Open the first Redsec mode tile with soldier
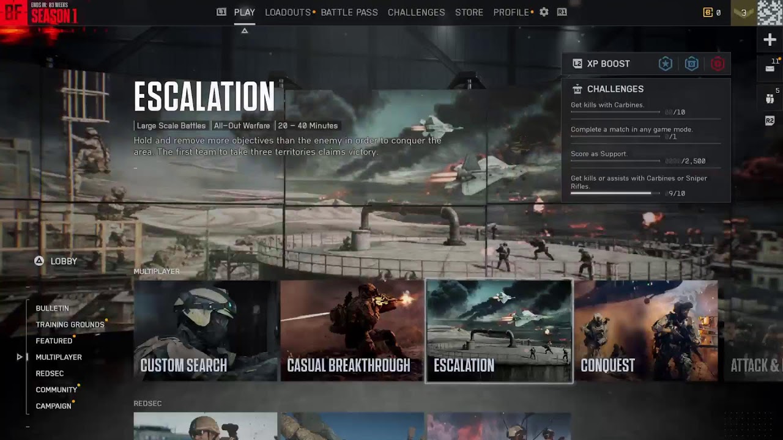This screenshot has width=783, height=440. tap(205, 426)
